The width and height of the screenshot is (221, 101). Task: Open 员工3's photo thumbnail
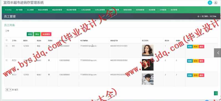click(x=148, y=79)
